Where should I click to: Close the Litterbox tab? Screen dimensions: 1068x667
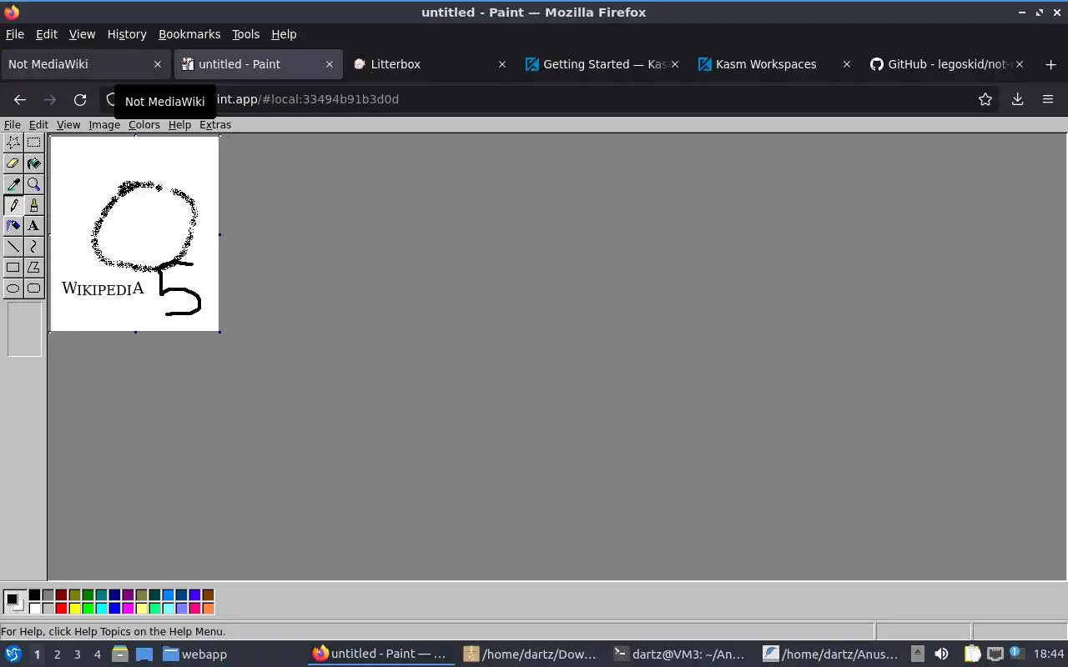pos(501,64)
